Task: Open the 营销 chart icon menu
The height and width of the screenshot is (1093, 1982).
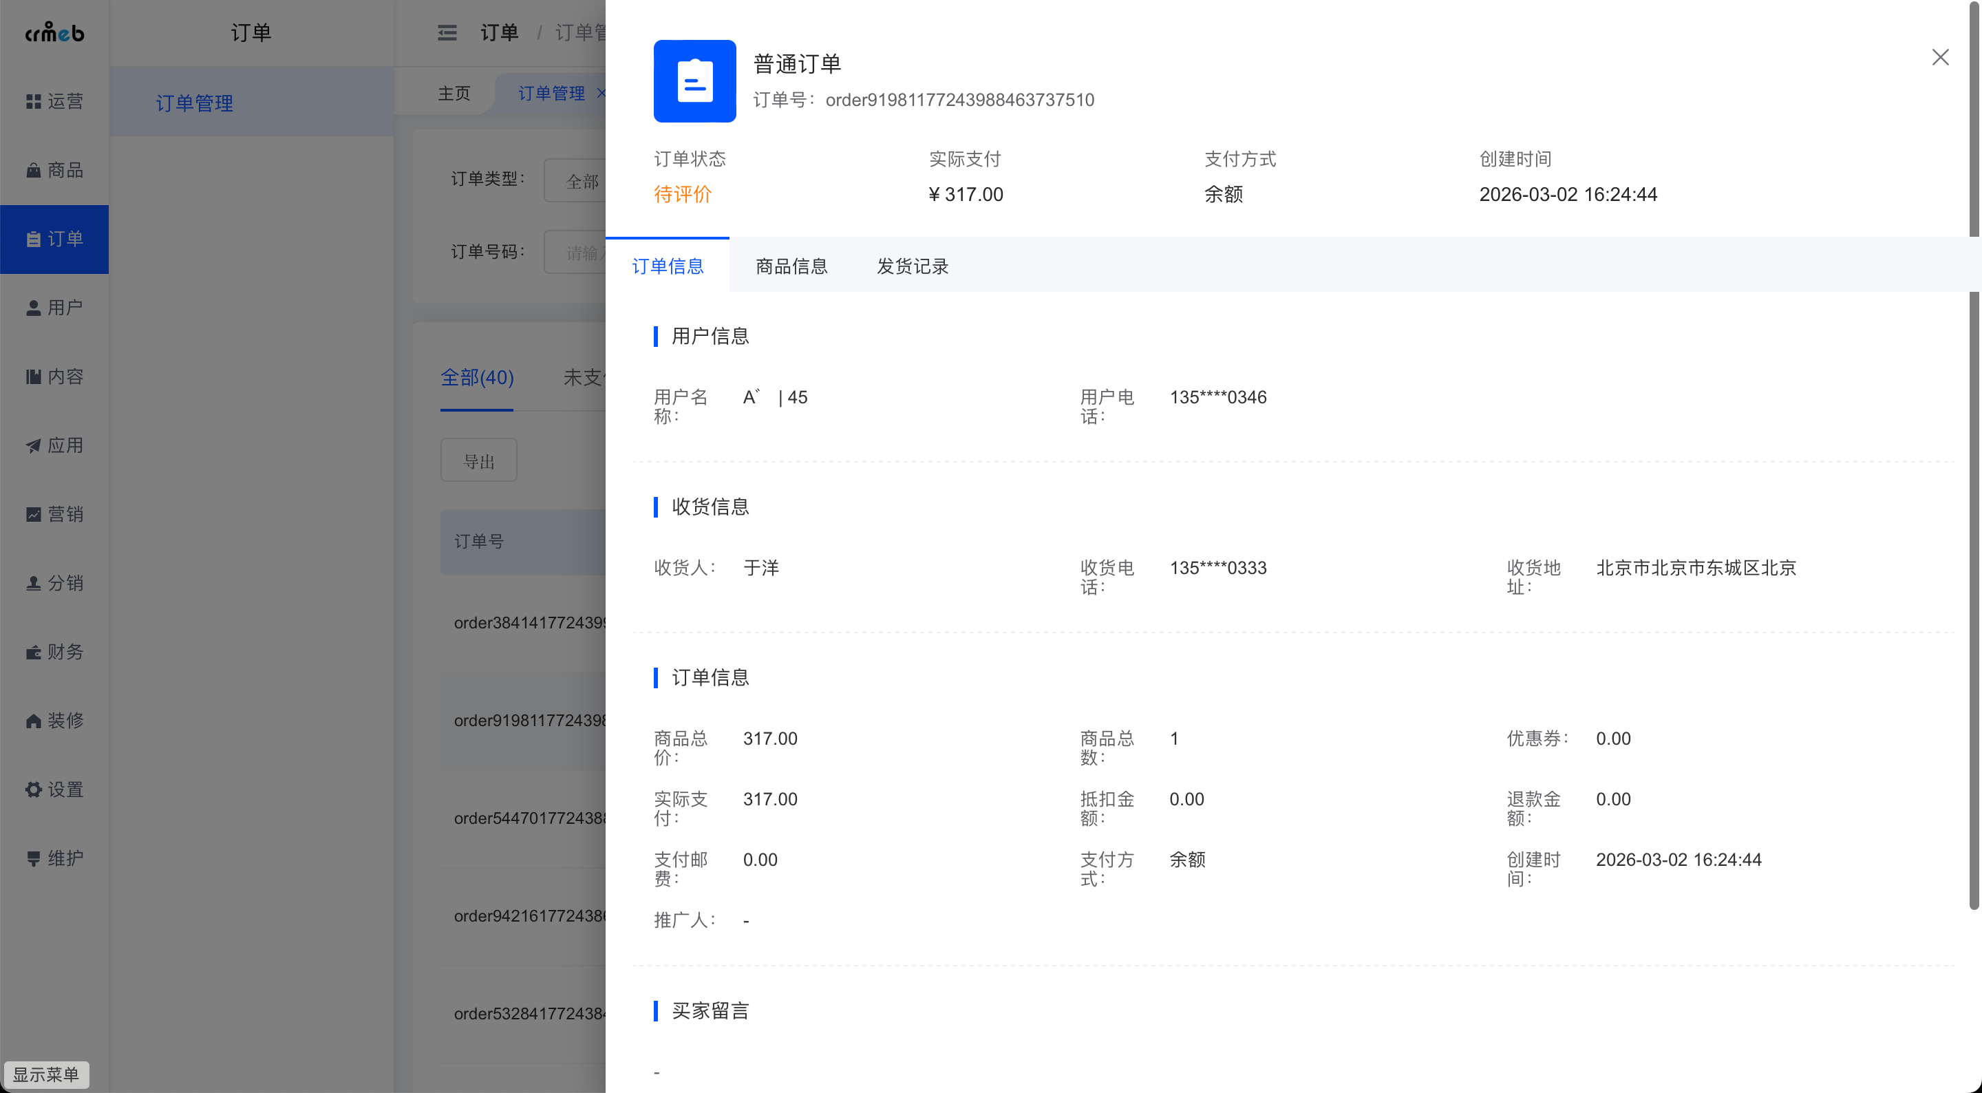Action: tap(33, 514)
